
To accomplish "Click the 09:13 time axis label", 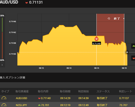I will pyautogui.click(x=41, y=68).
